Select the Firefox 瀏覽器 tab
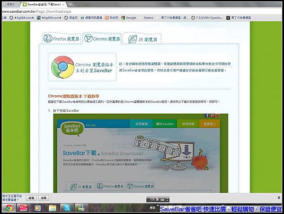This screenshot has width=284, height=214. [x=62, y=38]
